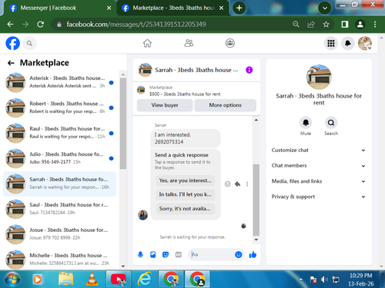Expand the Customize chat section
Image resolution: width=385 pixels, height=288 pixels.
(318, 151)
